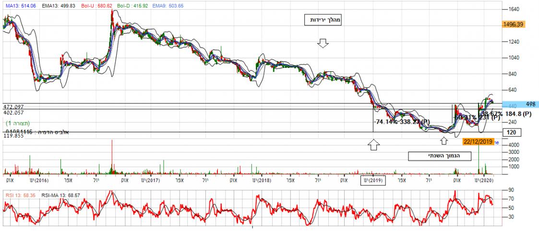
Task: Click the down arrow below the top annotation
Action: tap(323, 44)
